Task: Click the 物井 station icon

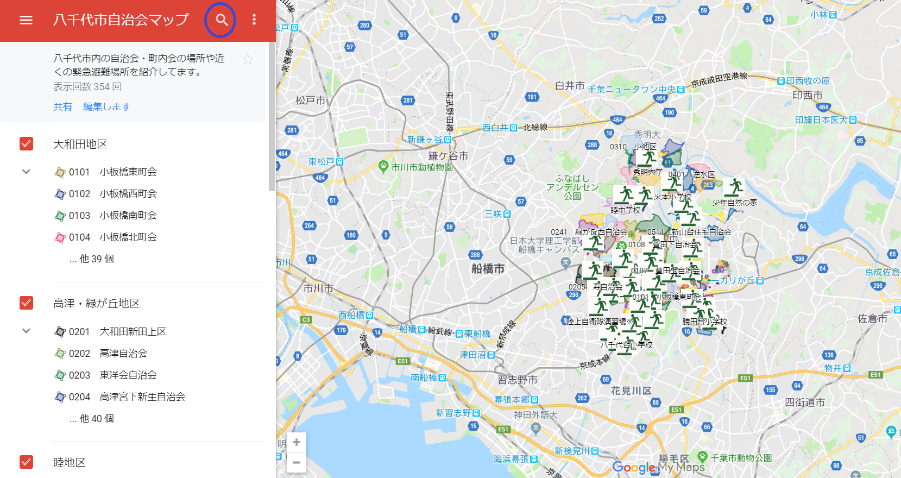Action: 847,368
